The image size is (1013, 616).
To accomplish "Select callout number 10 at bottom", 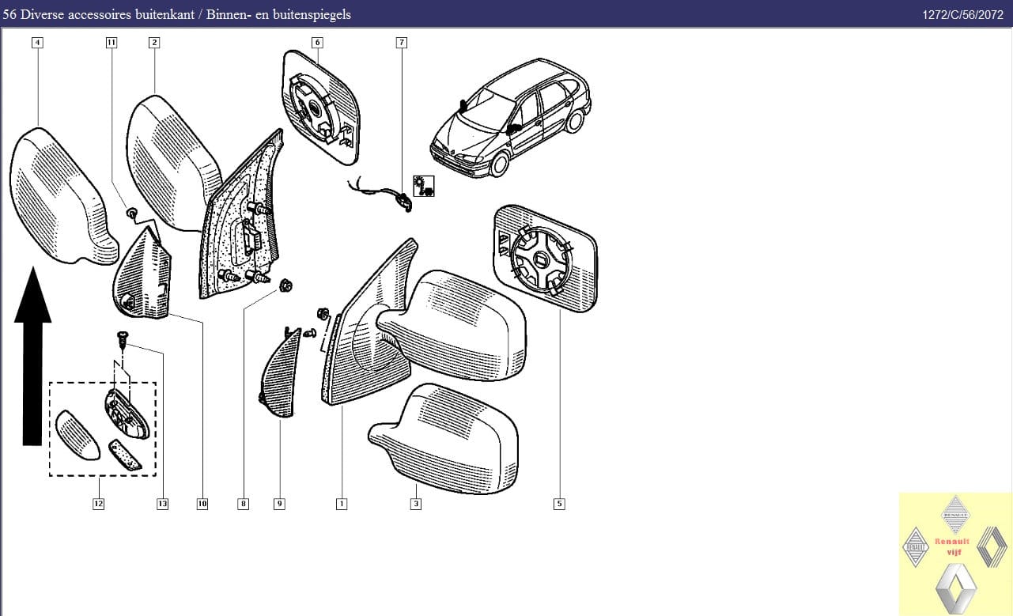I will coord(202,504).
